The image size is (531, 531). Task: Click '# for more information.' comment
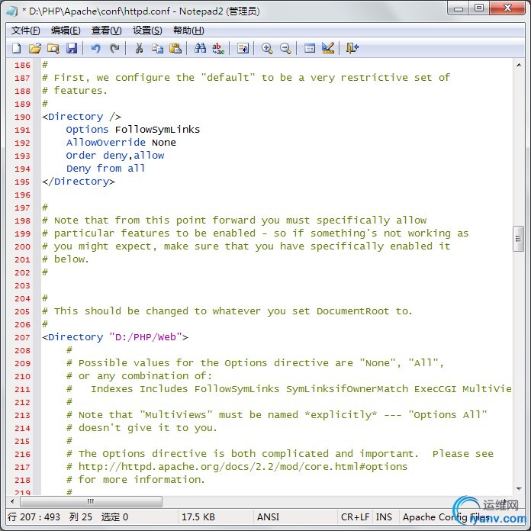pos(136,480)
